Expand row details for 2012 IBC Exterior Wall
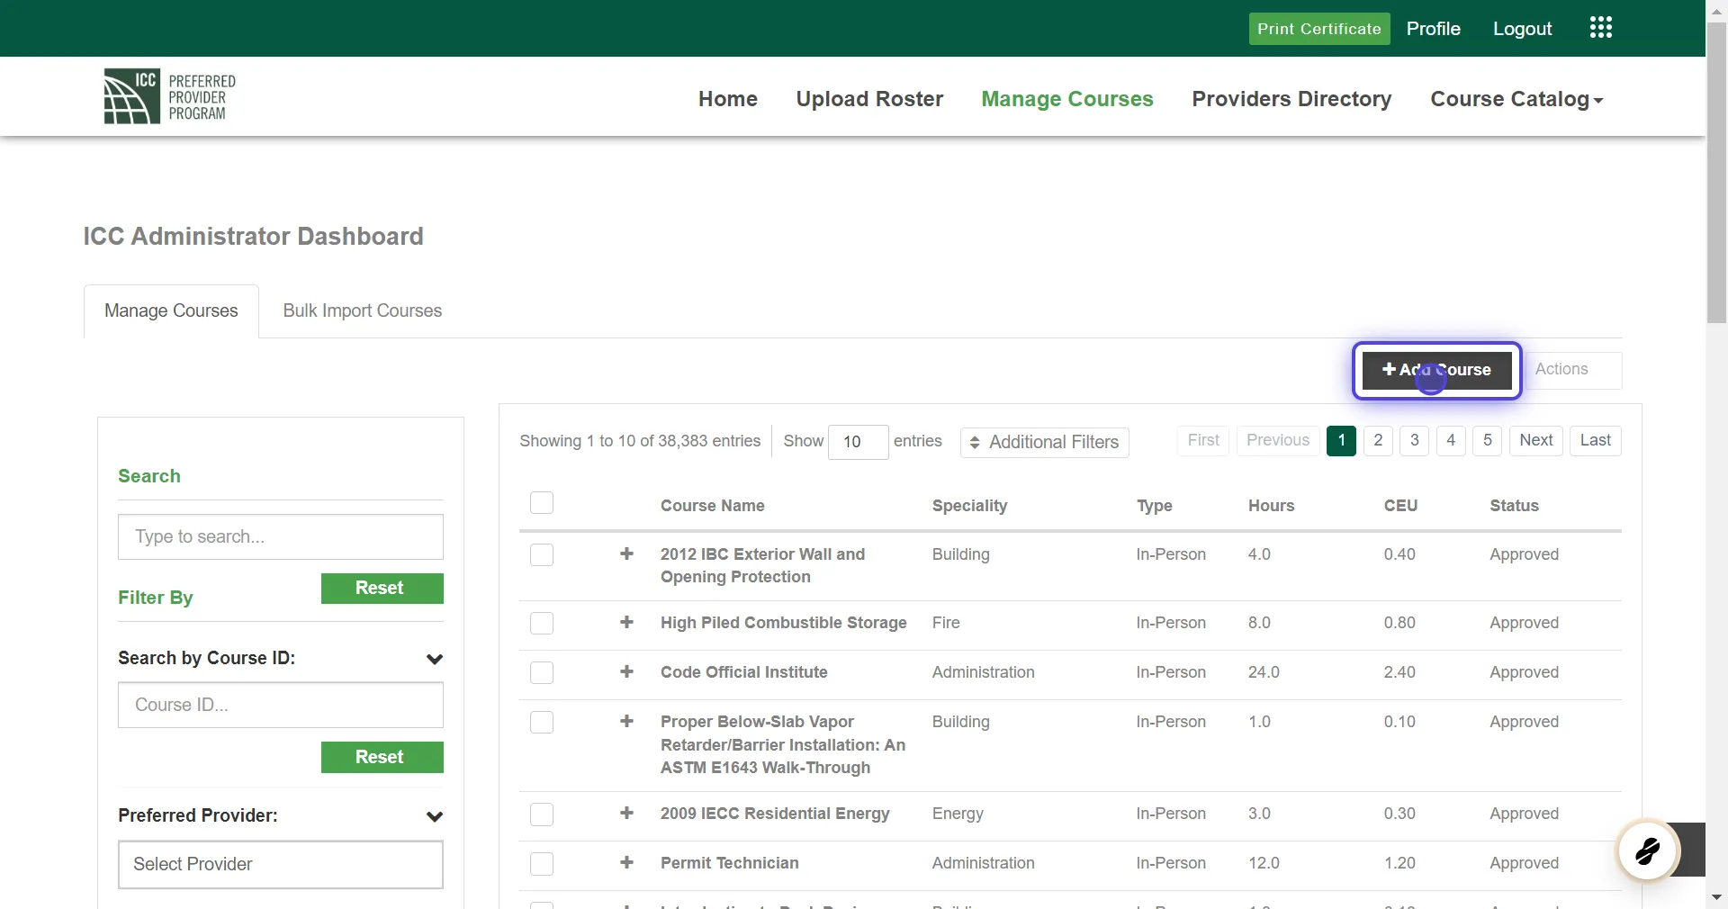 (x=627, y=553)
